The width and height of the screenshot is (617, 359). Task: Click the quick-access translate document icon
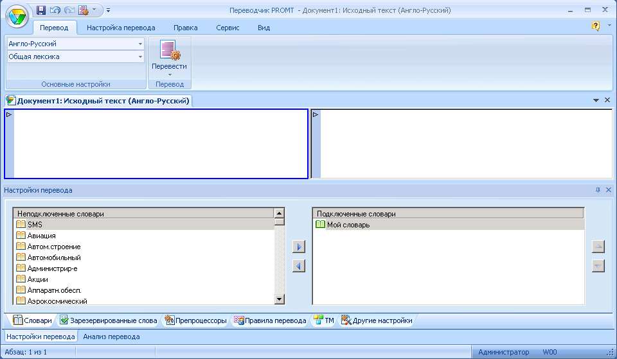84,10
